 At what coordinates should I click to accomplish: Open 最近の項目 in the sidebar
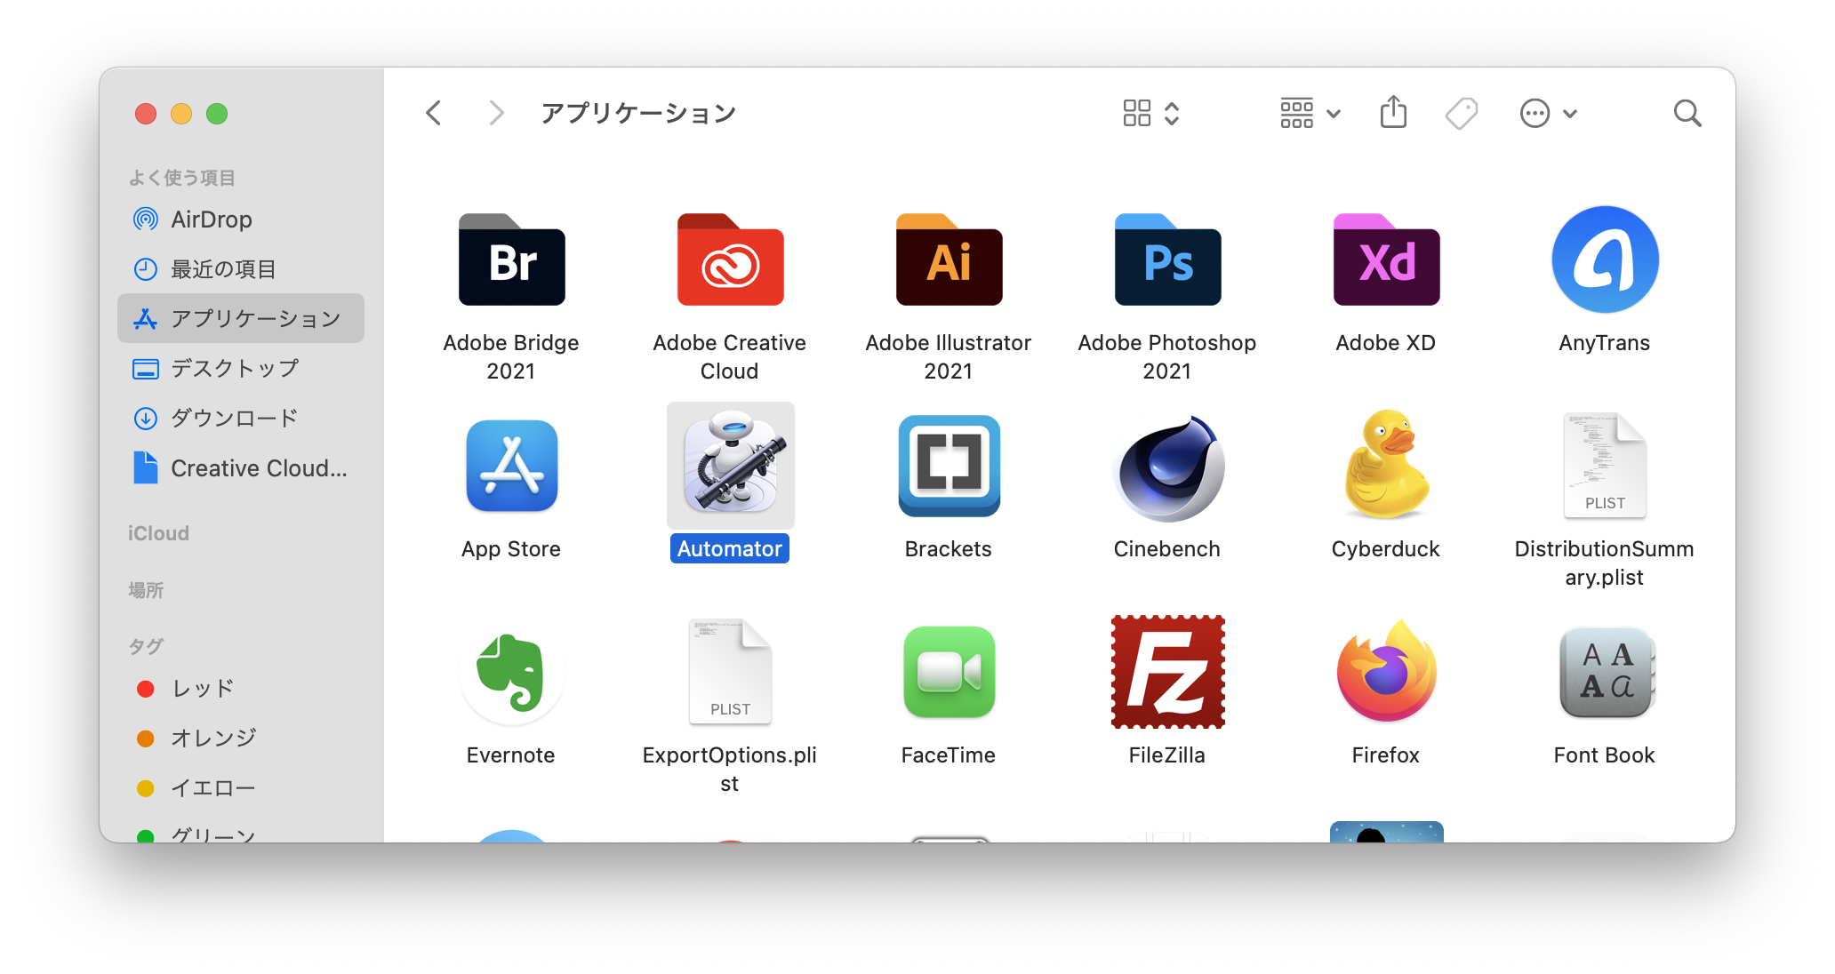tap(241, 269)
